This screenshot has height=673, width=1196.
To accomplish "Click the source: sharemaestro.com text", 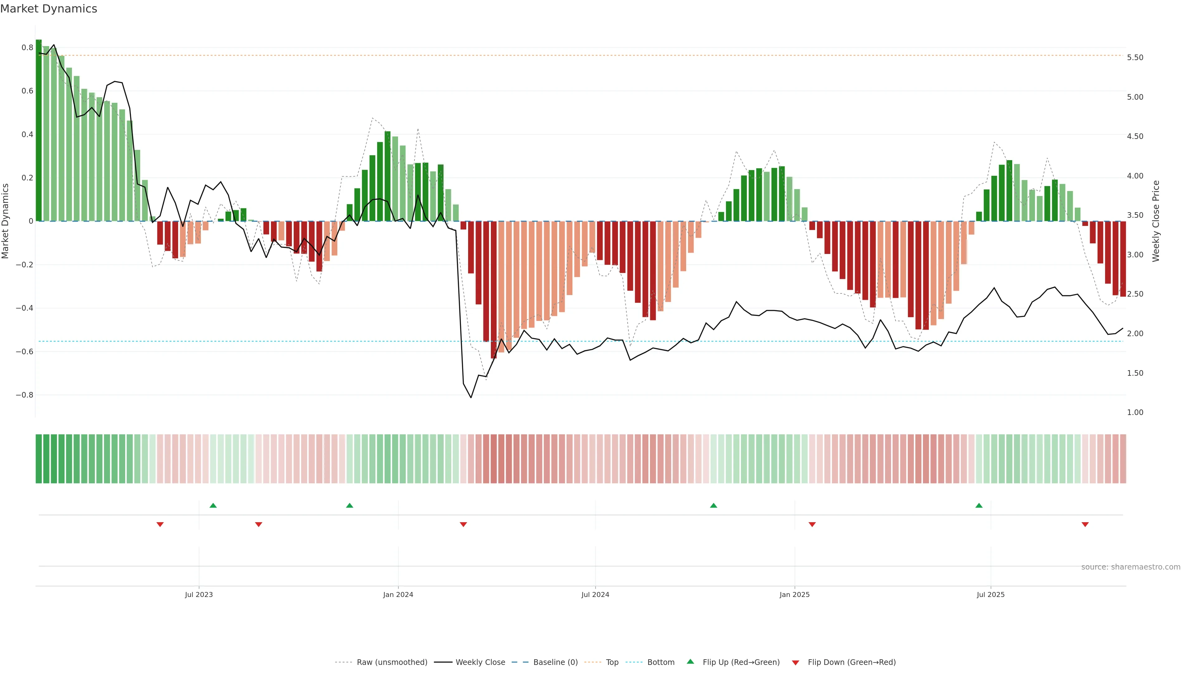I will click(1131, 567).
